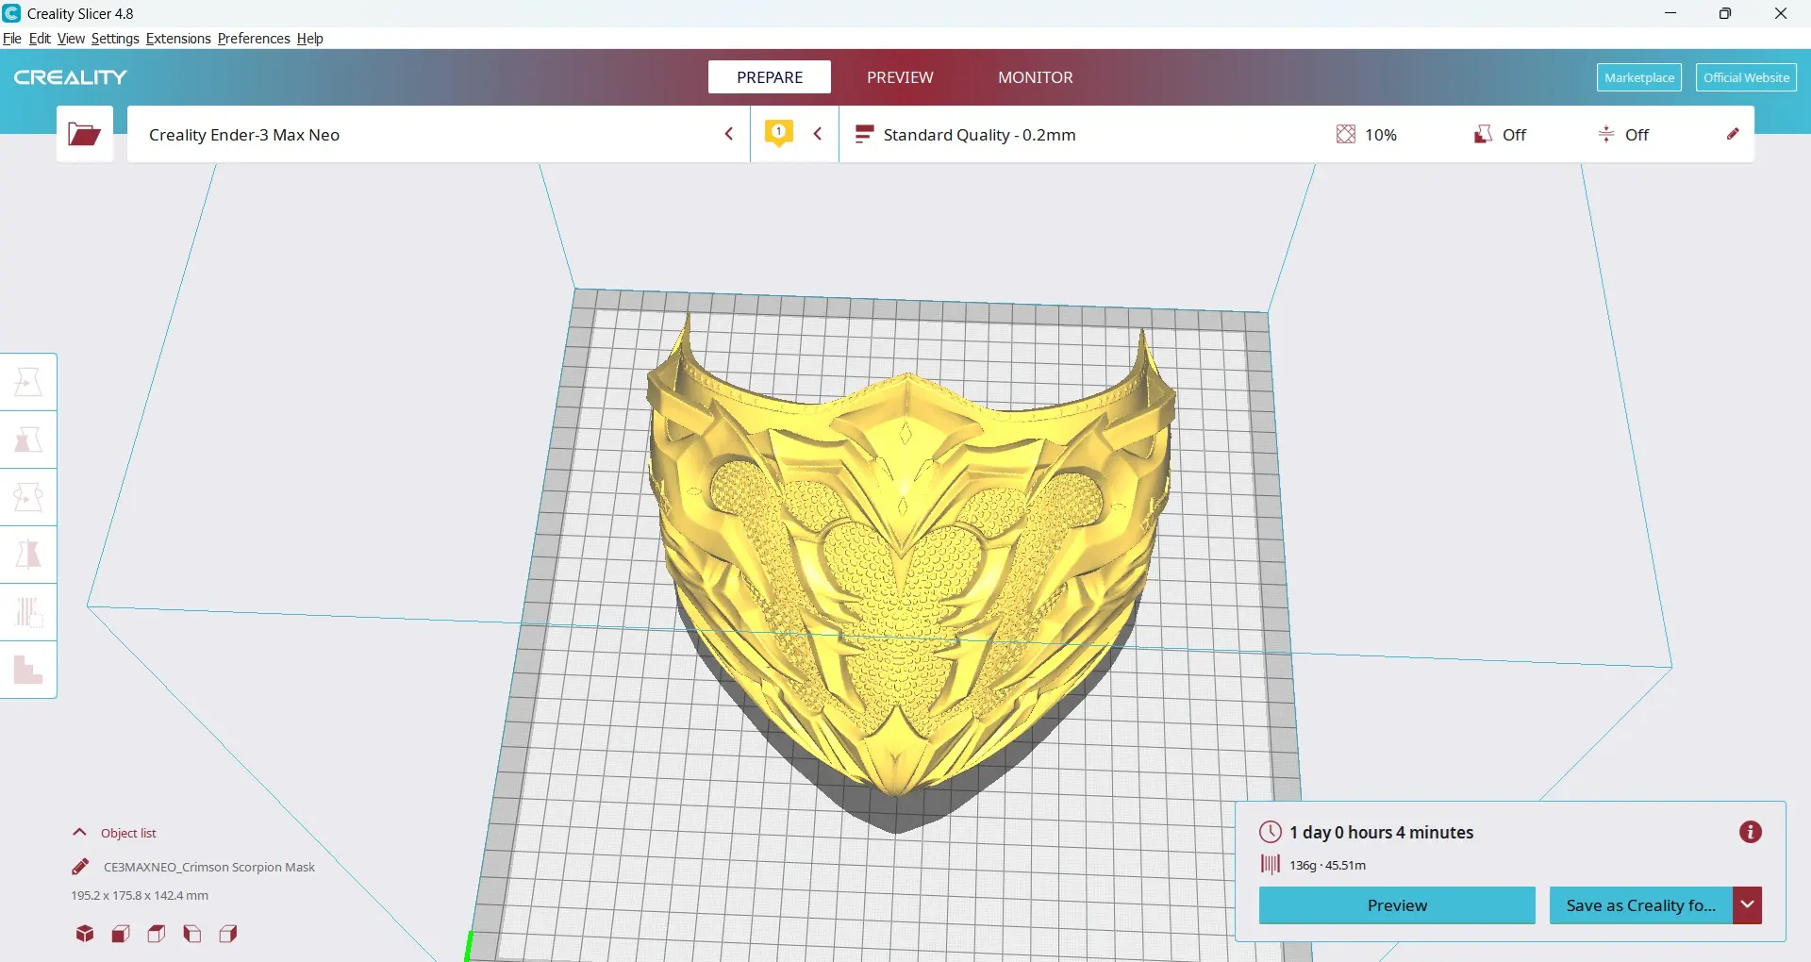Click the pencil icon for print settings
The height and width of the screenshot is (962, 1811).
(x=1733, y=134)
